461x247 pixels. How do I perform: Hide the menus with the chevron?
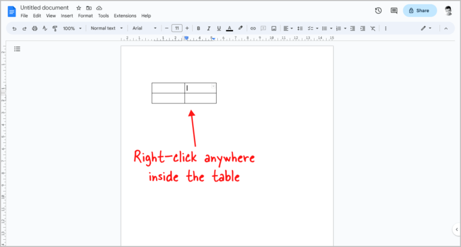tap(446, 29)
